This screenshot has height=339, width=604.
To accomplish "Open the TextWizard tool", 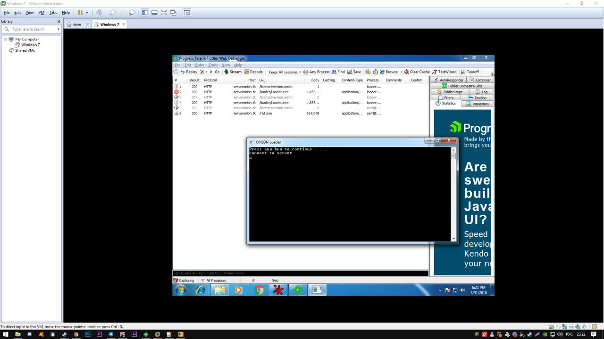I will click(445, 72).
